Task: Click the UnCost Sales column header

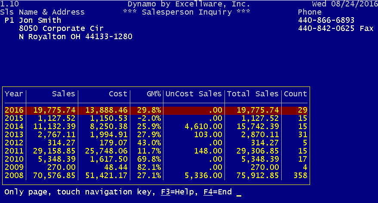Action: [194, 94]
